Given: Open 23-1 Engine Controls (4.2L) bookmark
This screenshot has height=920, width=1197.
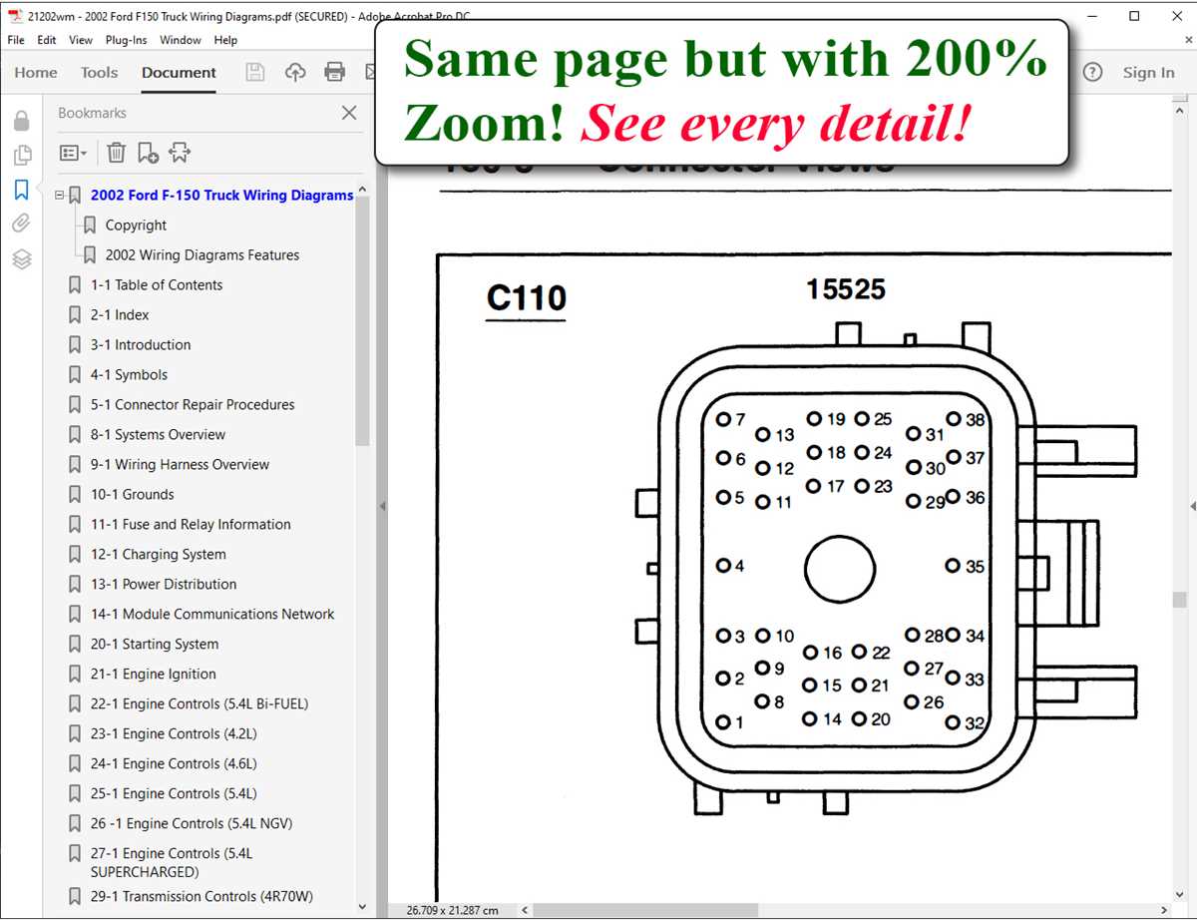Looking at the screenshot, I should tap(174, 734).
